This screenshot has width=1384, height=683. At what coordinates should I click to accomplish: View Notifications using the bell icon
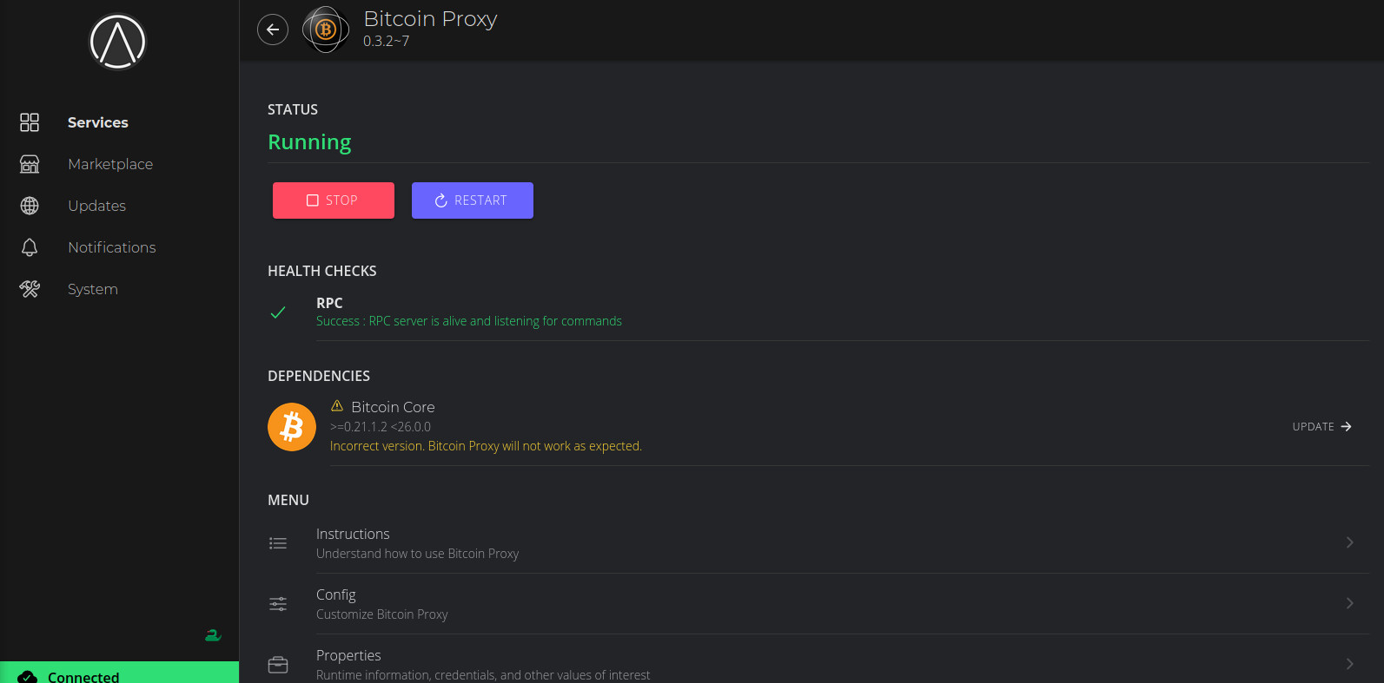30,247
